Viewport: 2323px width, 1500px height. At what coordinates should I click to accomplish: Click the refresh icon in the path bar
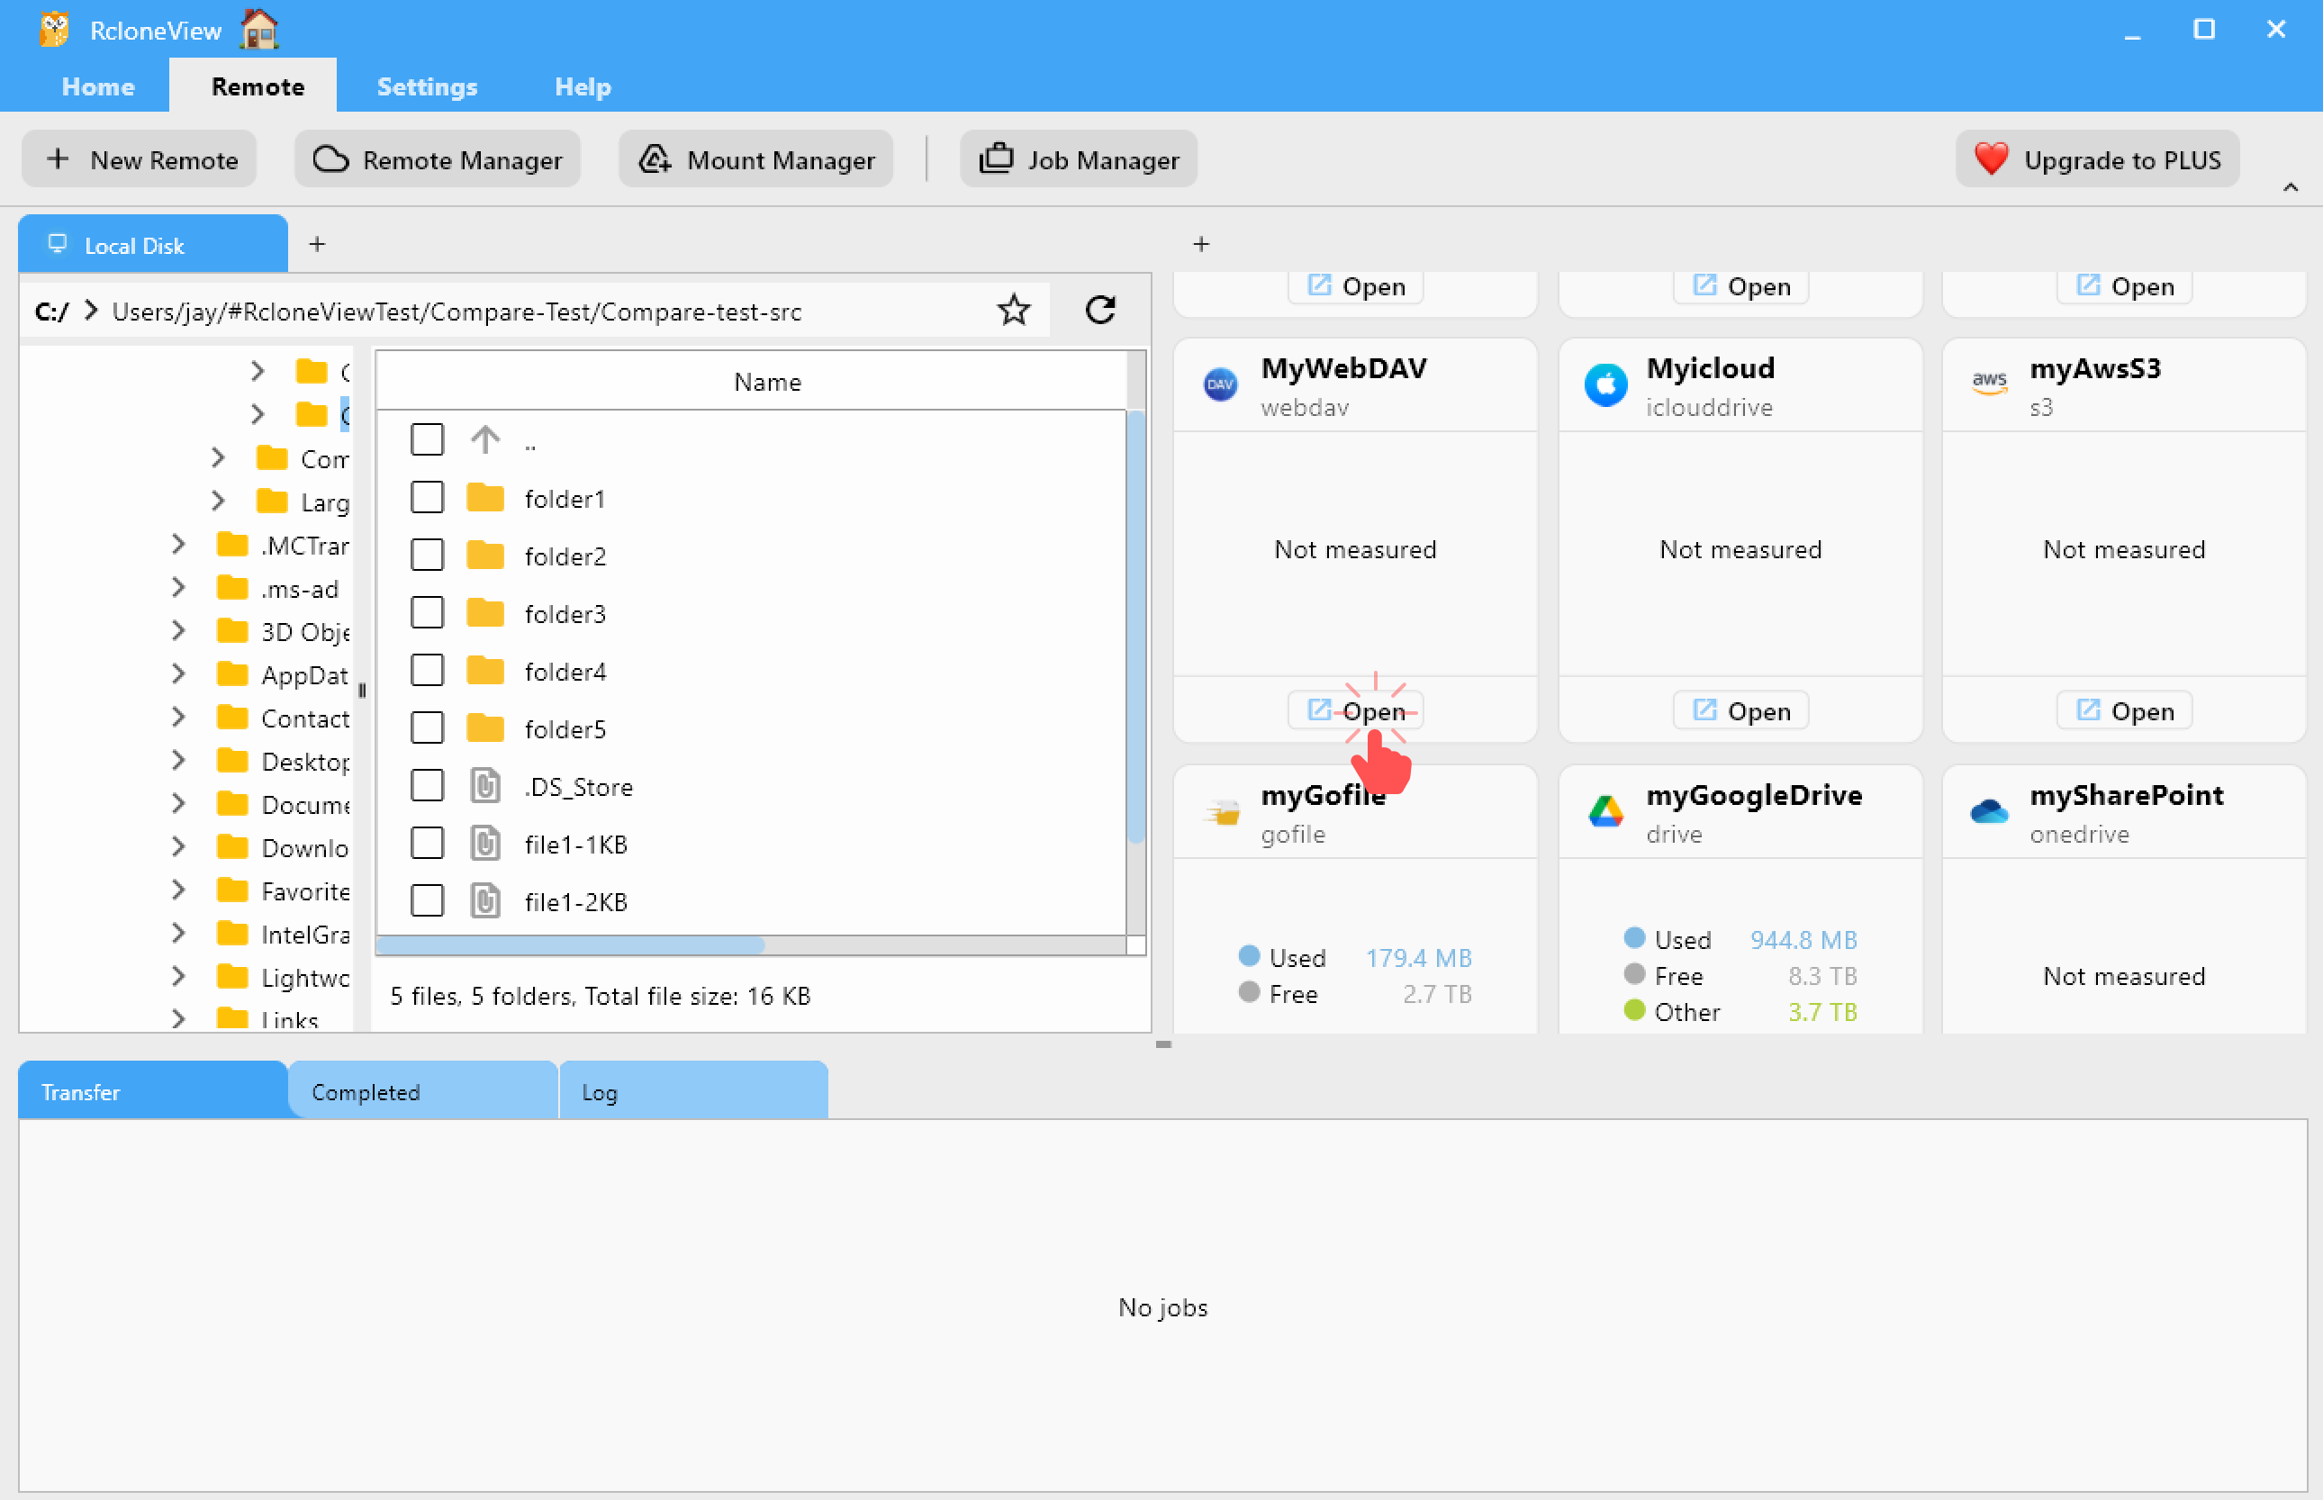[x=1100, y=310]
